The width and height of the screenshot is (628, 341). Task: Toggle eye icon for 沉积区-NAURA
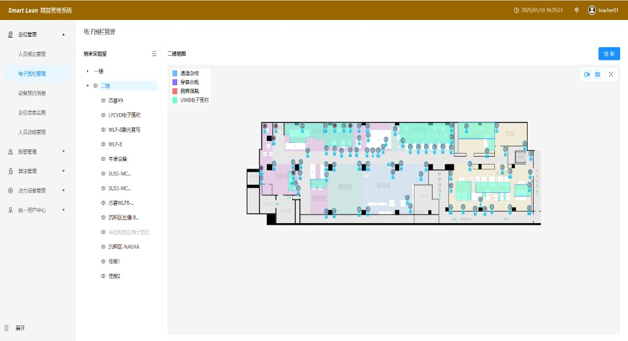[x=103, y=247]
